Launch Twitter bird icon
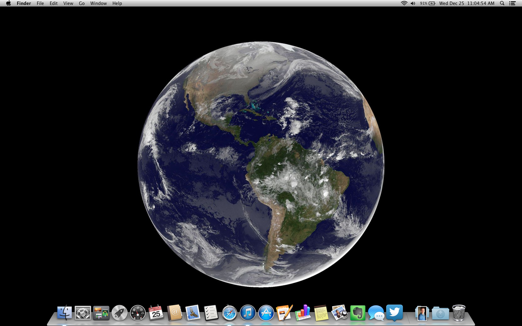Screen dimensions: 522x326 pyautogui.click(x=394, y=313)
